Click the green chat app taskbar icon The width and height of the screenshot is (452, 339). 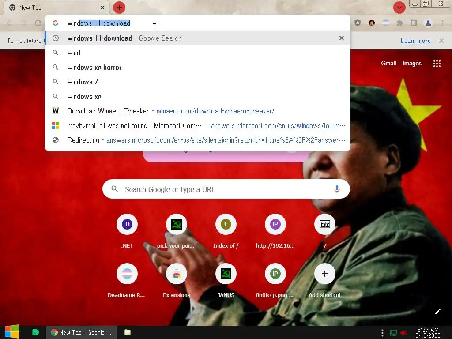pyautogui.click(x=35, y=332)
